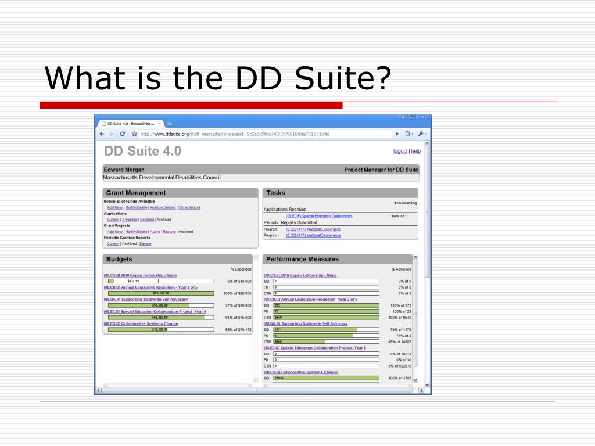Image resolution: width=595 pixels, height=446 pixels.
Task: Open Collaborative Systems Change in Performance Measures
Action: point(301,372)
